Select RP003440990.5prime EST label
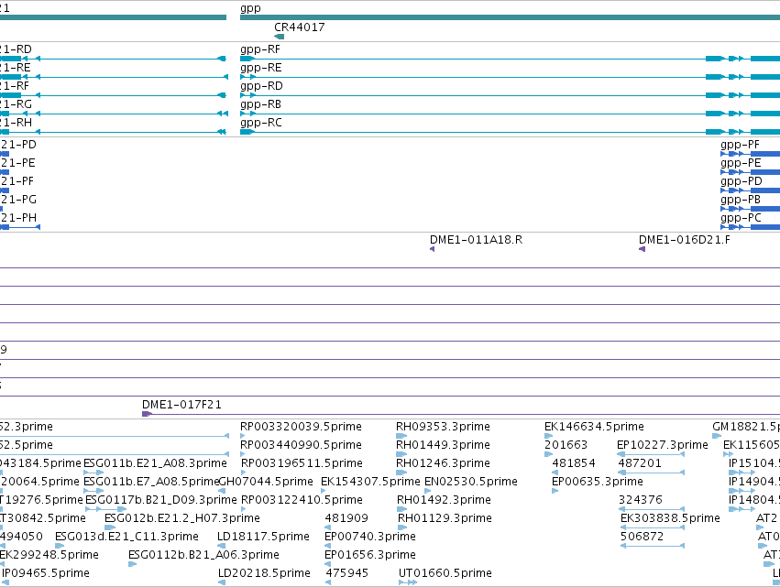The image size is (780, 587). pos(301,445)
